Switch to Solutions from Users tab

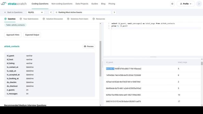coord(78,19)
